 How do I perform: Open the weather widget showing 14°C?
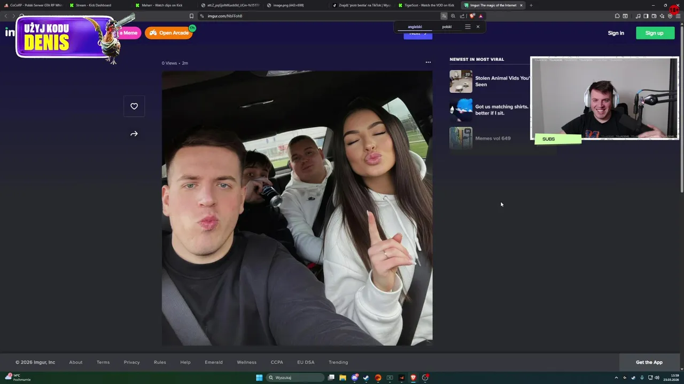17,378
